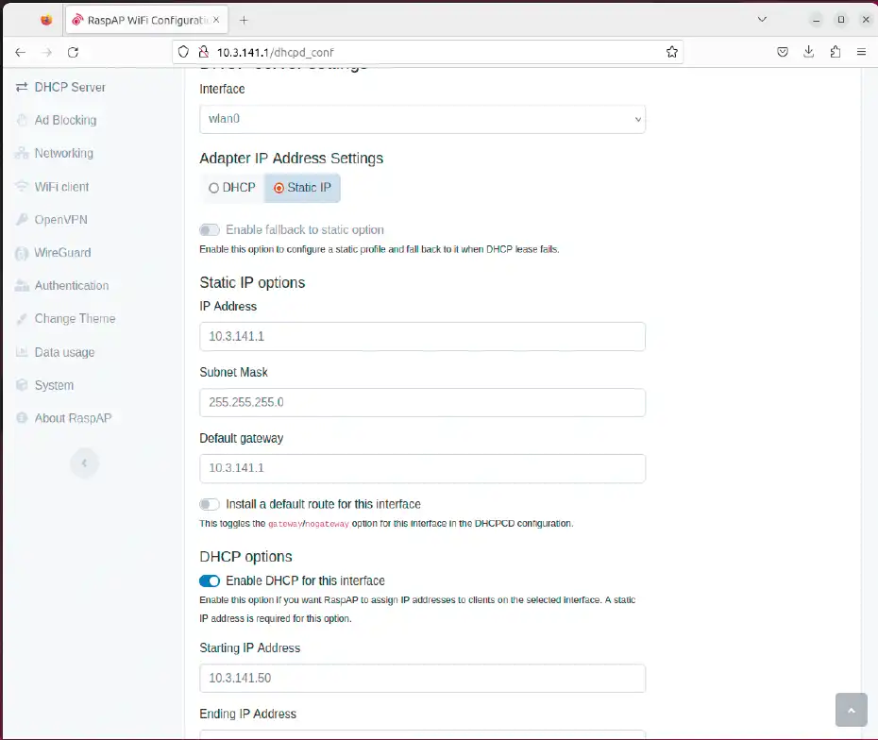Disable the Enable DHCP for this interface switch

pos(210,581)
